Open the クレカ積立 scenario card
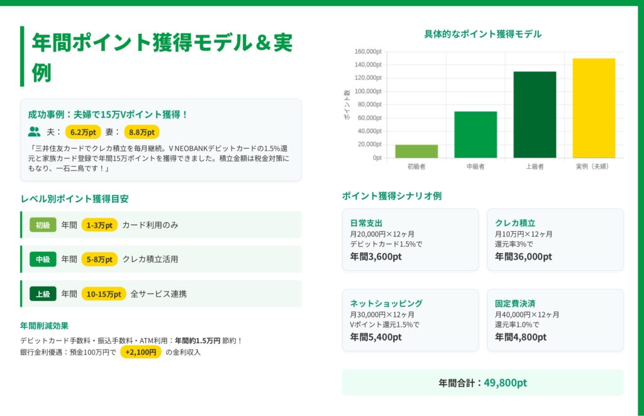644x416 pixels. click(x=555, y=239)
